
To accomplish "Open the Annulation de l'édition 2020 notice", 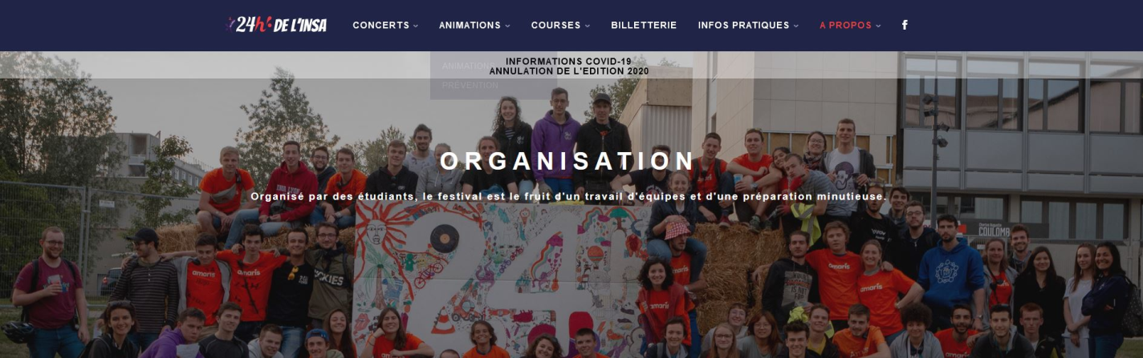I will pyautogui.click(x=568, y=71).
